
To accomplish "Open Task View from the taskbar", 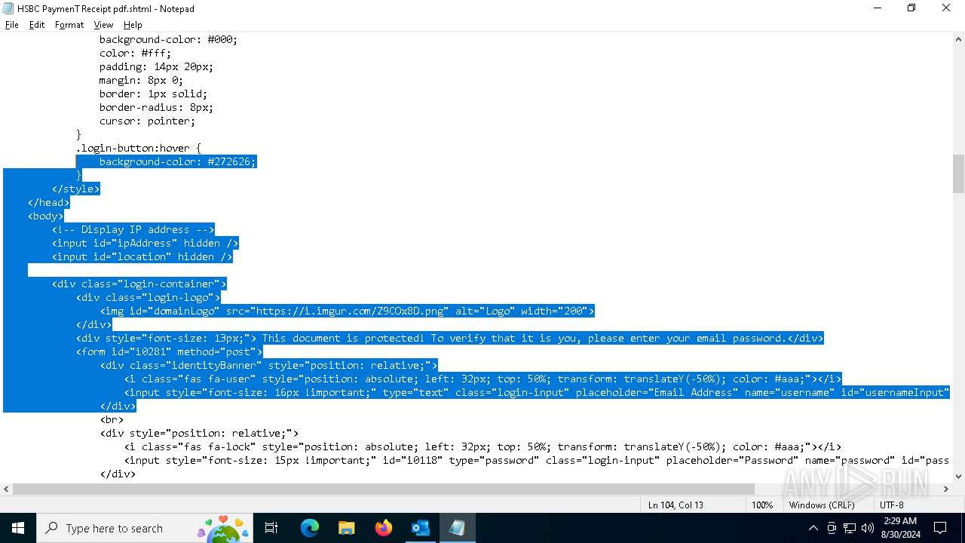I will (x=271, y=528).
